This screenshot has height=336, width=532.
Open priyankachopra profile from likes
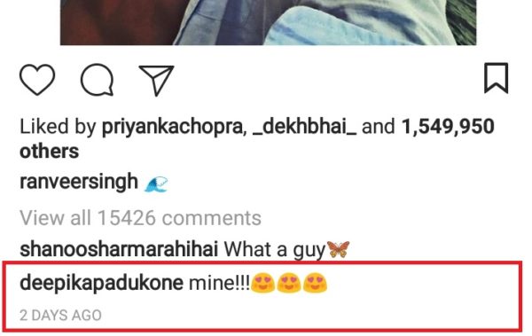pyautogui.click(x=172, y=127)
